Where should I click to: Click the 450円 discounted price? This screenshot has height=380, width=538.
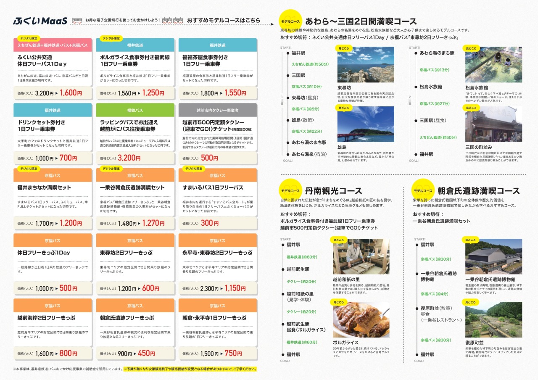(146, 354)
